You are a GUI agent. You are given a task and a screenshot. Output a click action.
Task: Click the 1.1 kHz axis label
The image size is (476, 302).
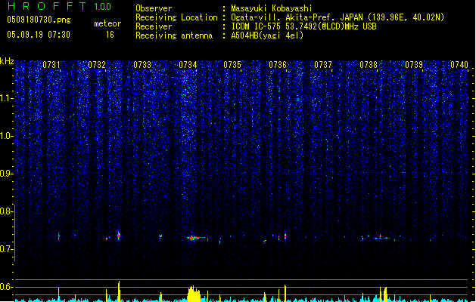pyautogui.click(x=6, y=98)
